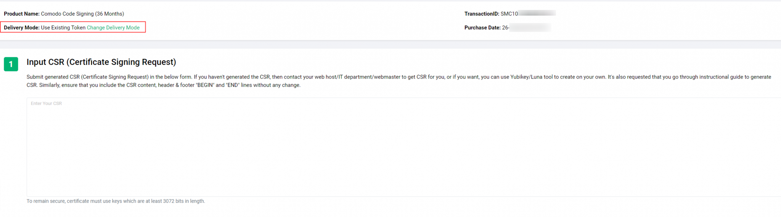This screenshot has height=217, width=781.
Task: Select the SMC10 transaction ID value
Action: click(509, 14)
